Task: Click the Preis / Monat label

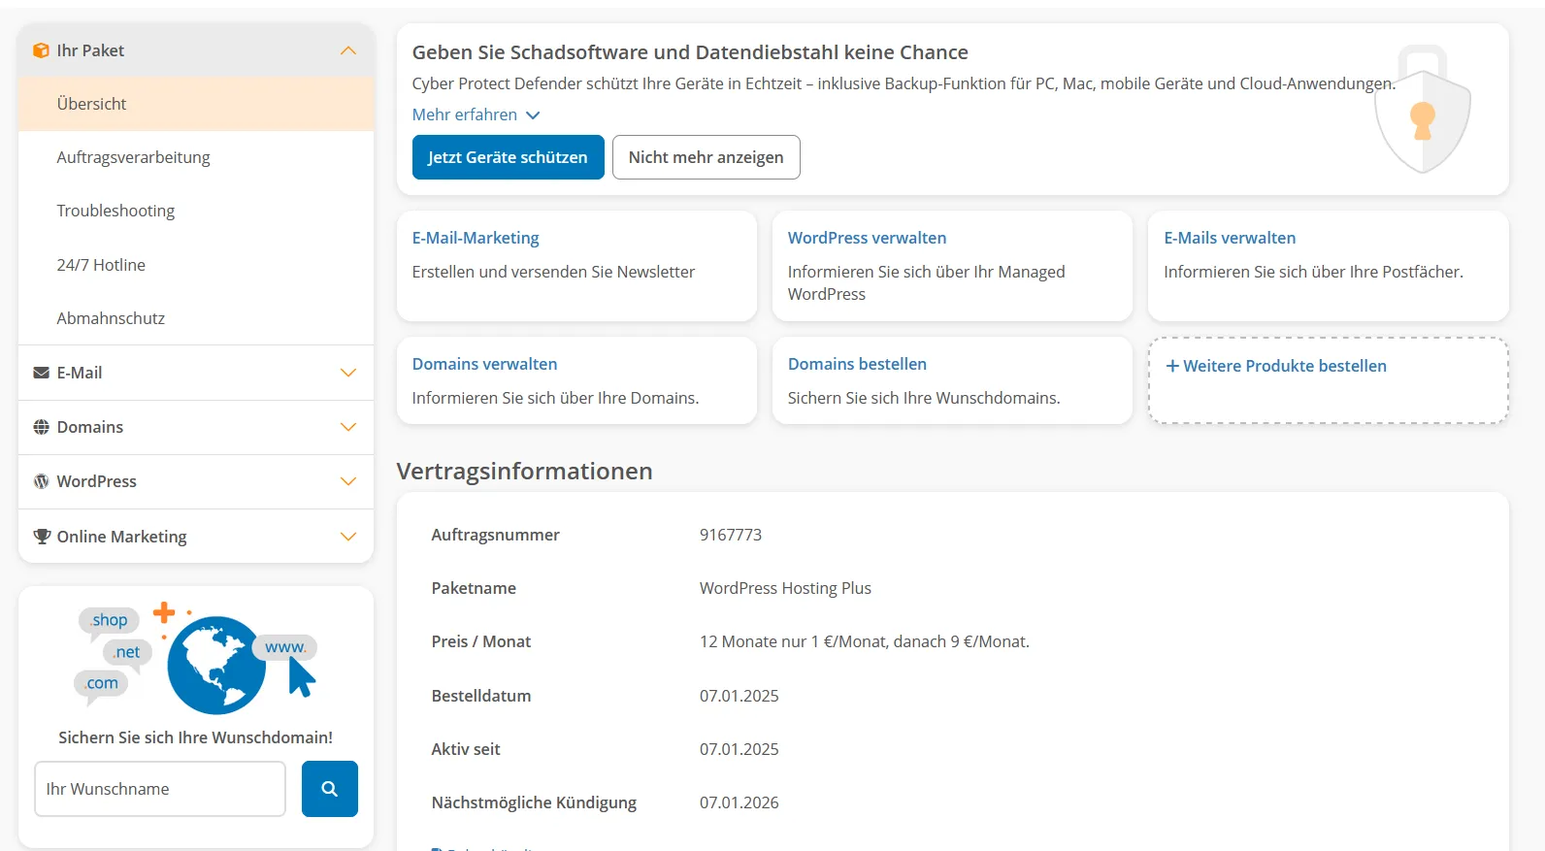Action: click(481, 641)
